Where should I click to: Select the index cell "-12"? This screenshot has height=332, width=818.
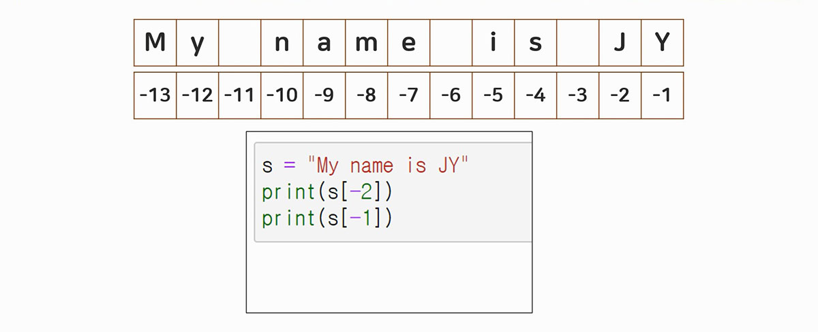tap(198, 95)
